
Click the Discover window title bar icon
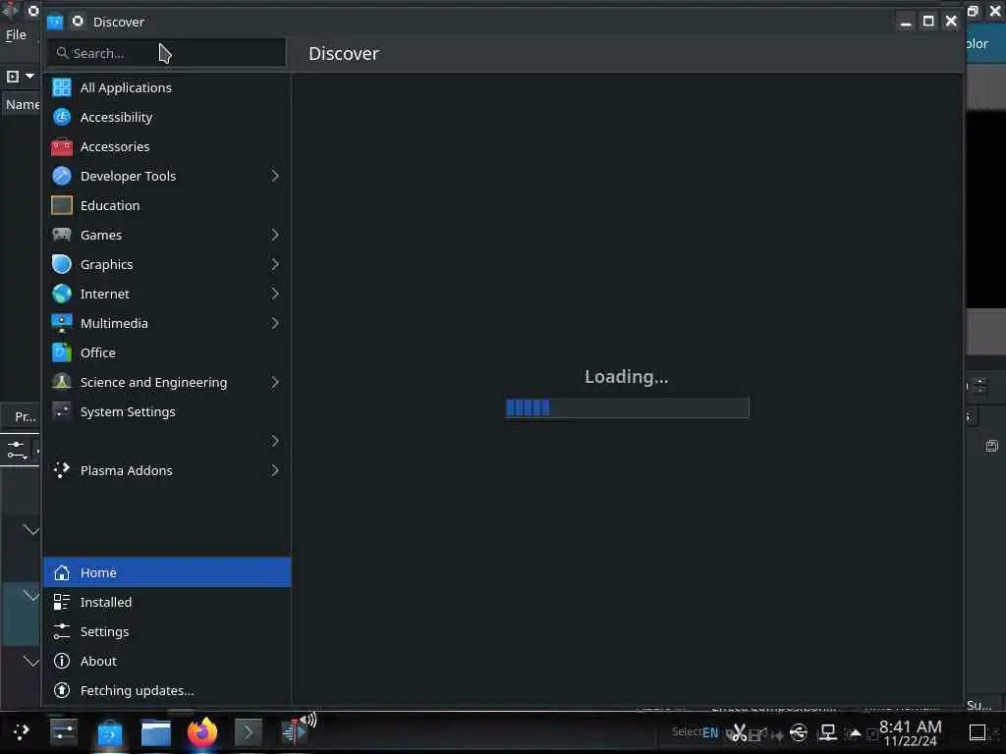[x=55, y=22]
